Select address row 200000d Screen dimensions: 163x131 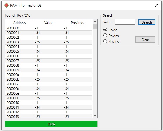(48, 89)
